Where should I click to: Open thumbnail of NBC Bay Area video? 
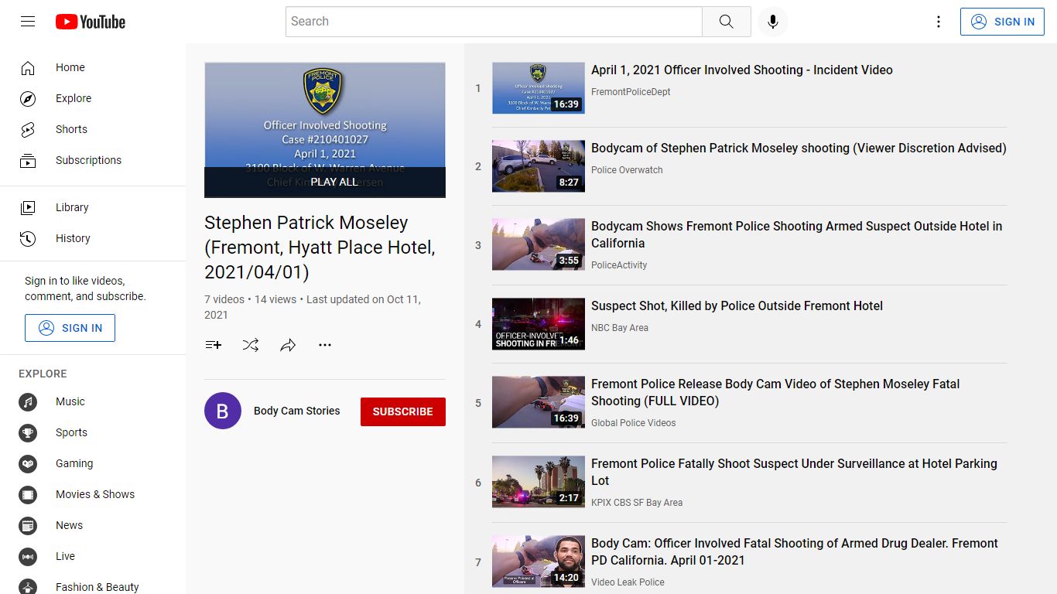pyautogui.click(x=539, y=324)
